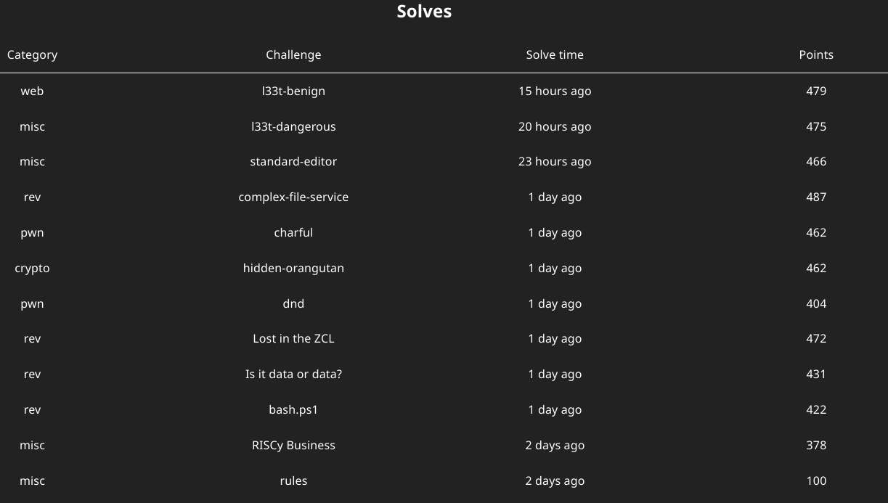Select the crypto category cell
Image resolution: width=888 pixels, height=503 pixels.
(32, 269)
